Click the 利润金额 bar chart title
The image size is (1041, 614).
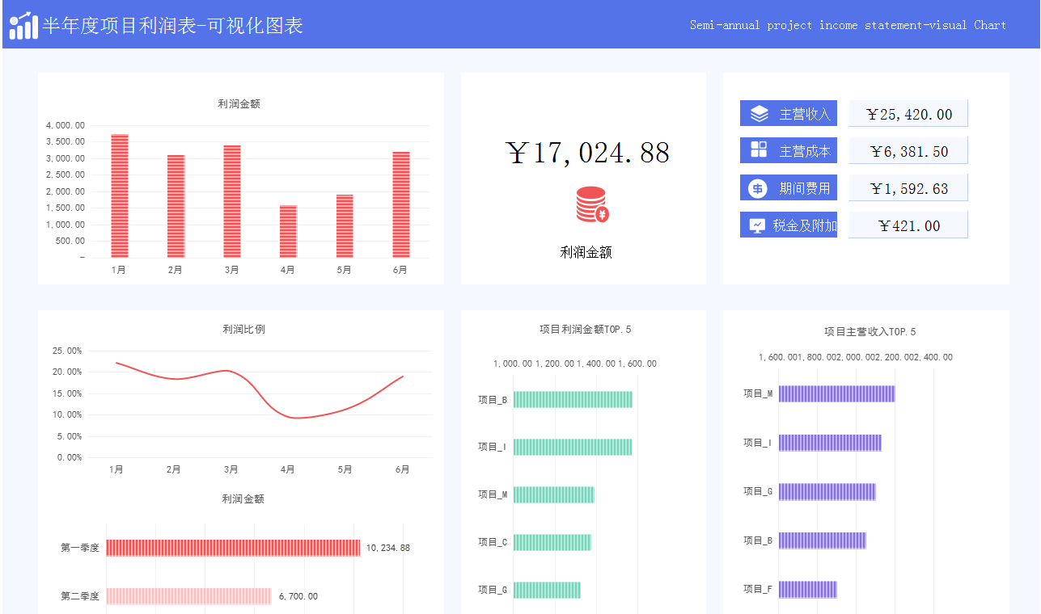[239, 104]
